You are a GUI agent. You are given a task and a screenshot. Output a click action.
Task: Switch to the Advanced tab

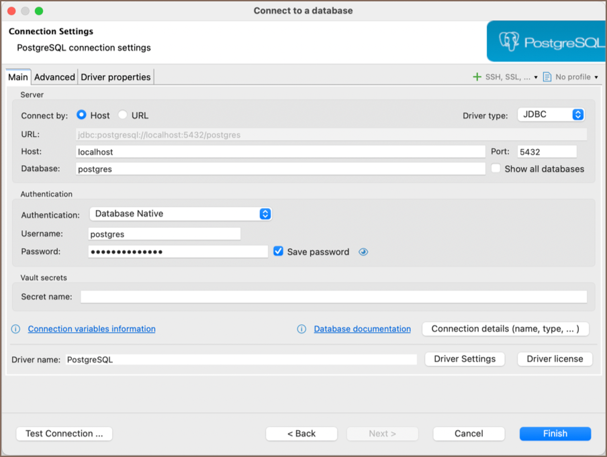tap(54, 77)
